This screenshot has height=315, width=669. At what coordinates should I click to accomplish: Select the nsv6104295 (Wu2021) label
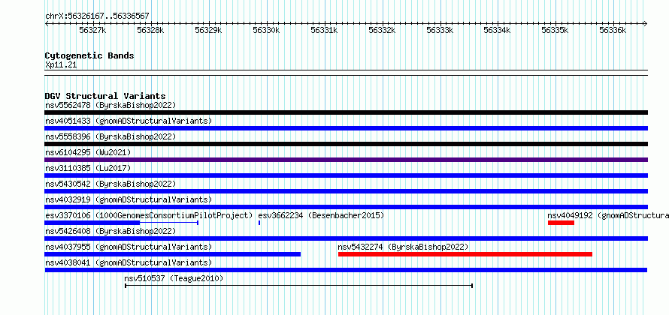[88, 152]
